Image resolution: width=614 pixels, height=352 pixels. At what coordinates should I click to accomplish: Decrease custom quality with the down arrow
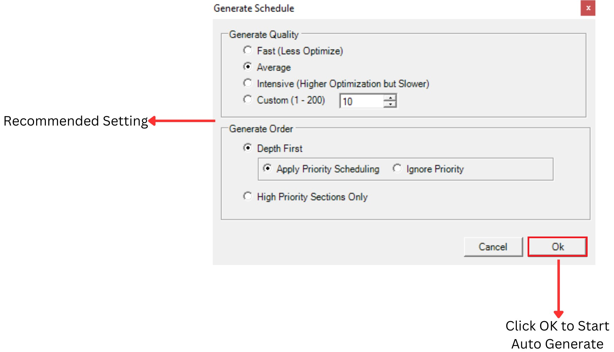click(x=390, y=104)
